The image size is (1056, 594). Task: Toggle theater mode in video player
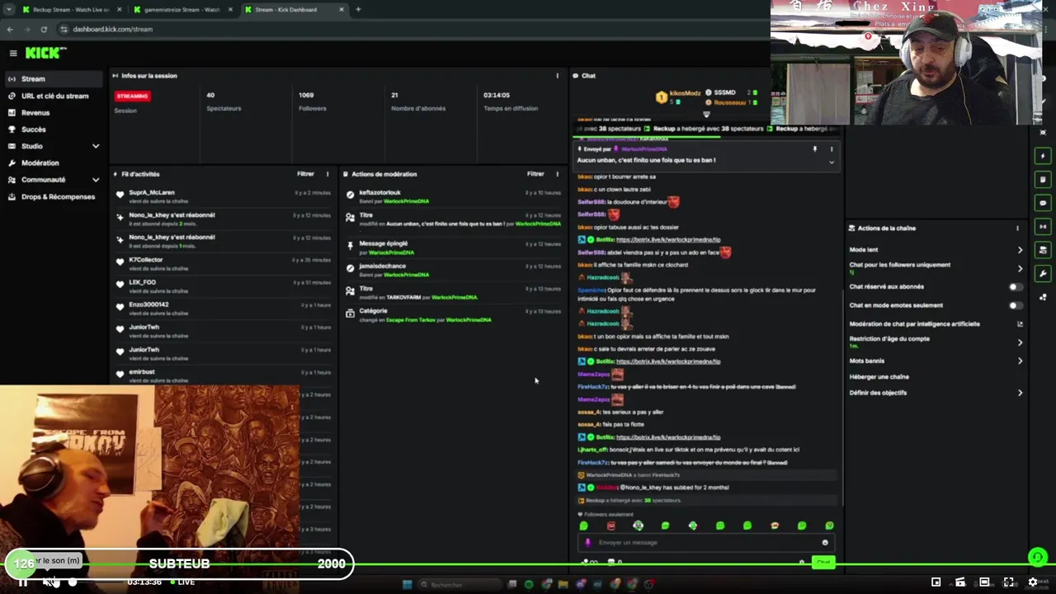[x=984, y=582]
